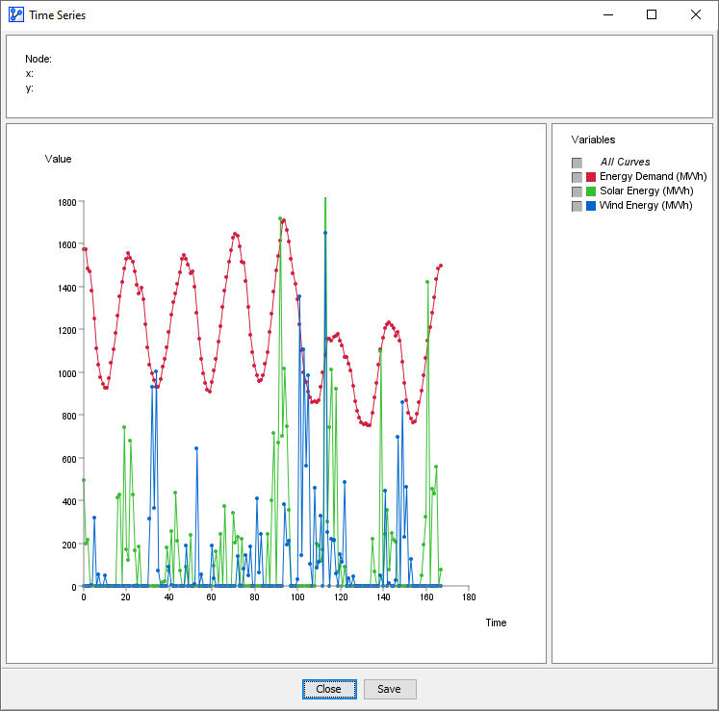This screenshot has height=711, width=719.
Task: Click the Variables panel heading
Action: coord(593,140)
